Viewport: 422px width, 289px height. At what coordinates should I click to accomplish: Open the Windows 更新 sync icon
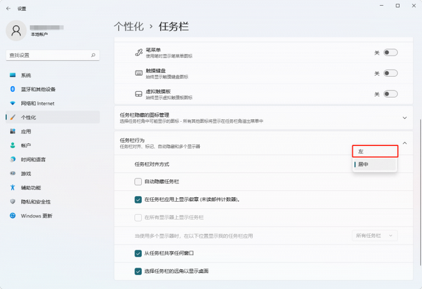pos(12,215)
